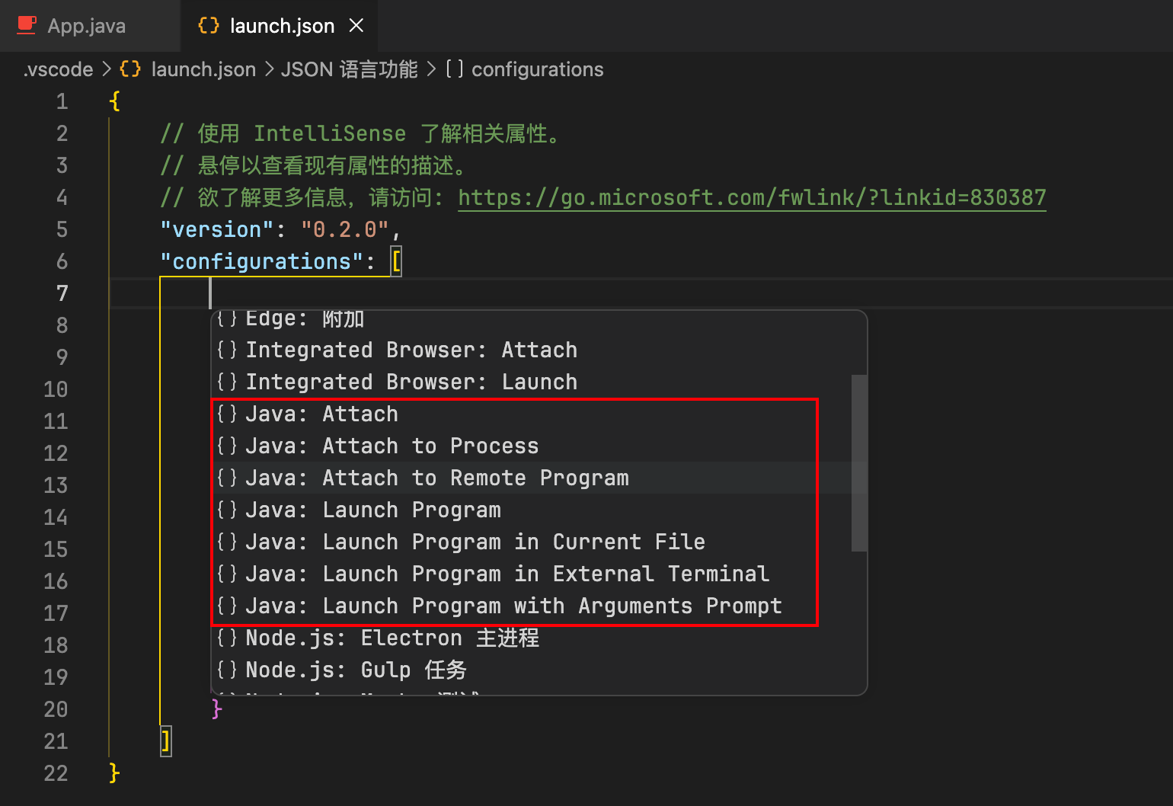
Task: Click snippet icon beside Java: Launch Program
Action: tap(227, 510)
